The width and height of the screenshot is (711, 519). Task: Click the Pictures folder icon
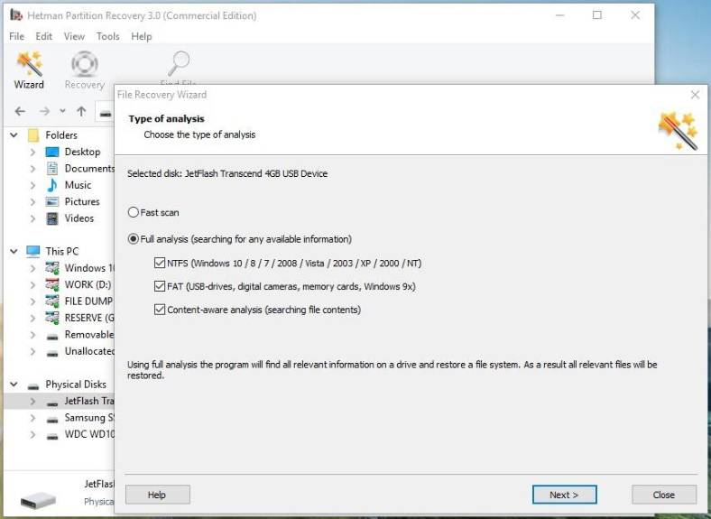52,202
